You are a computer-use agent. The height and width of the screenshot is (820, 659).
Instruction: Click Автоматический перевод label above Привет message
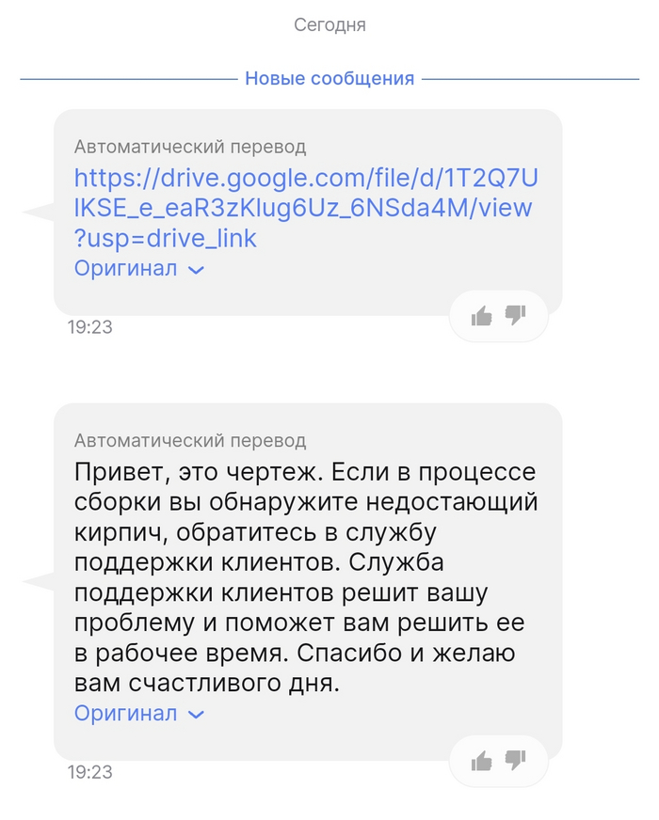(190, 440)
